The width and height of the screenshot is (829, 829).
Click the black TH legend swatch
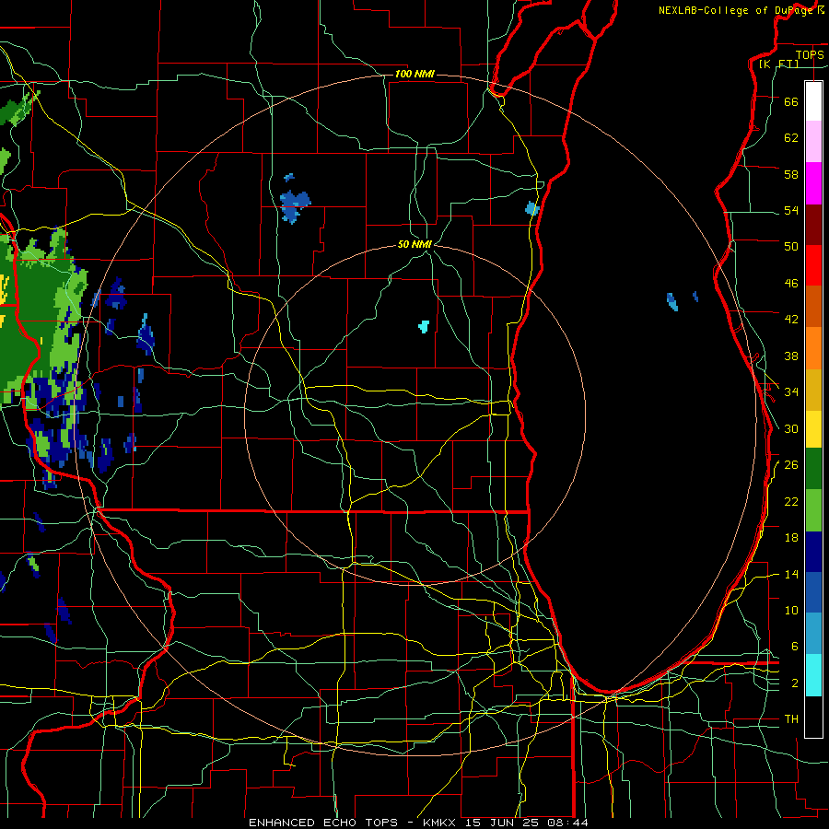(813, 717)
